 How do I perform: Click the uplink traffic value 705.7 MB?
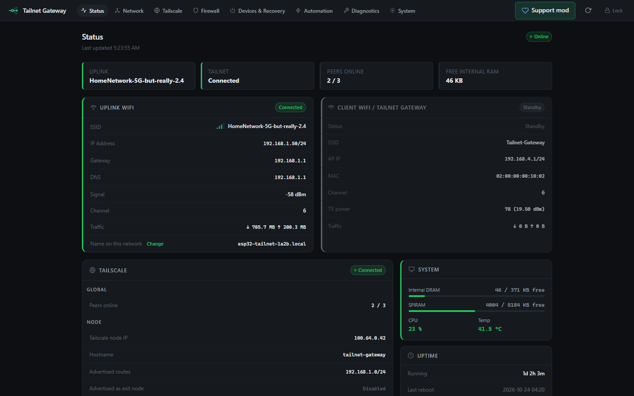pos(260,227)
